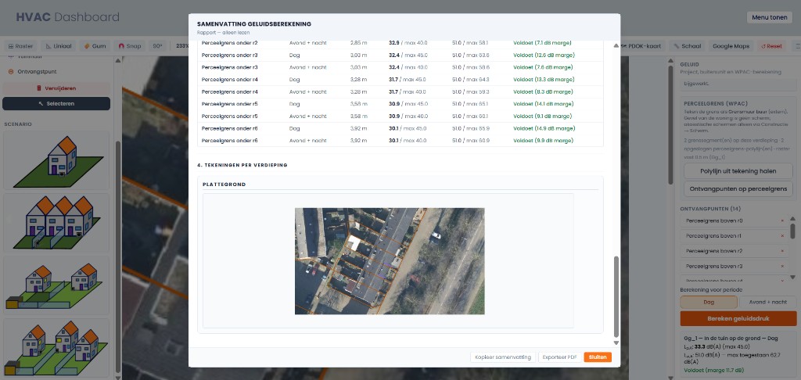The image size is (801, 380).
Task: Choose the two houses with gardens scenario
Action: [x=56, y=285]
